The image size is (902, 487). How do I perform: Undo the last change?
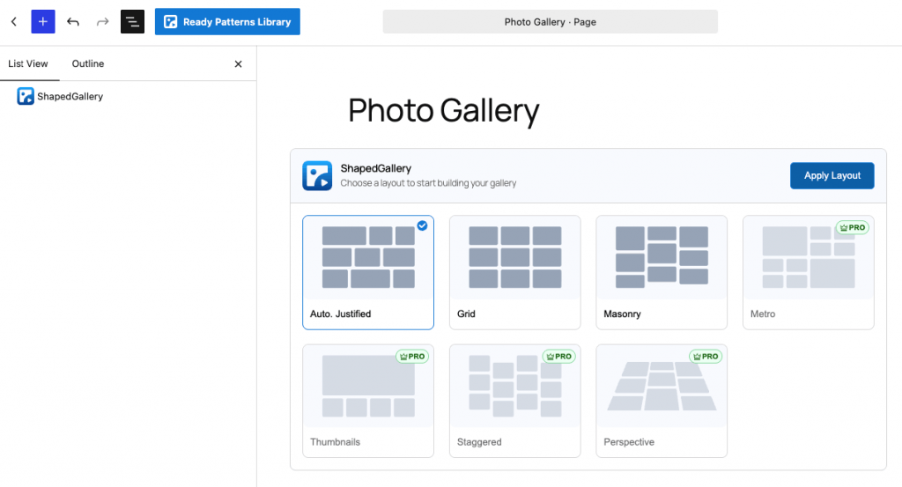point(73,22)
